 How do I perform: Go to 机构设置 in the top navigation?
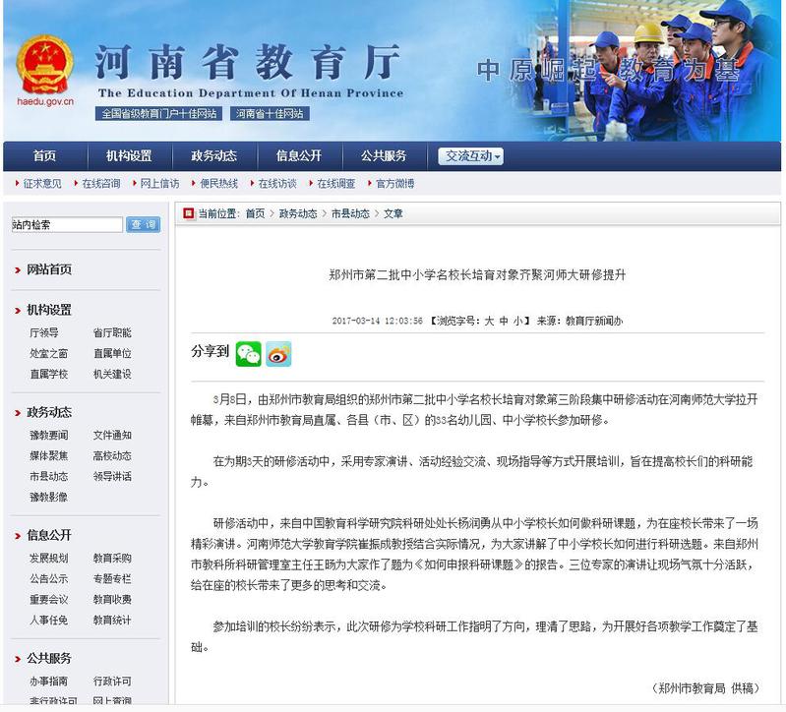point(129,156)
